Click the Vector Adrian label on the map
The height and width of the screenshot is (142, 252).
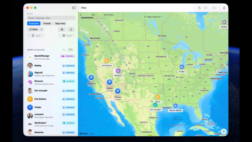pos(175,110)
